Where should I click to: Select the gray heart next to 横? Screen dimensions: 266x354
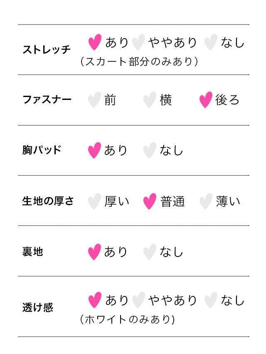point(150,100)
